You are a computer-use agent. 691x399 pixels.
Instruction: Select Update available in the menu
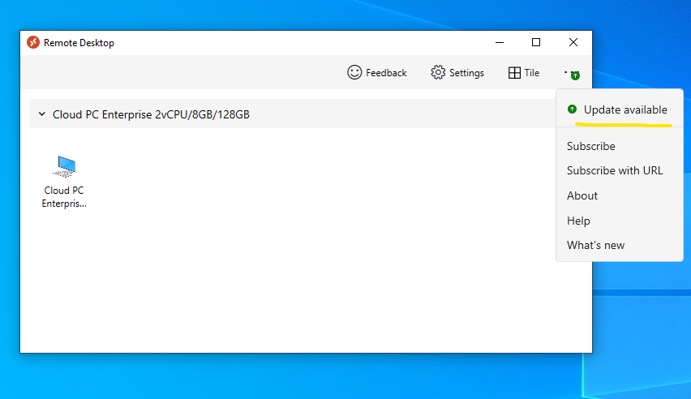620,109
